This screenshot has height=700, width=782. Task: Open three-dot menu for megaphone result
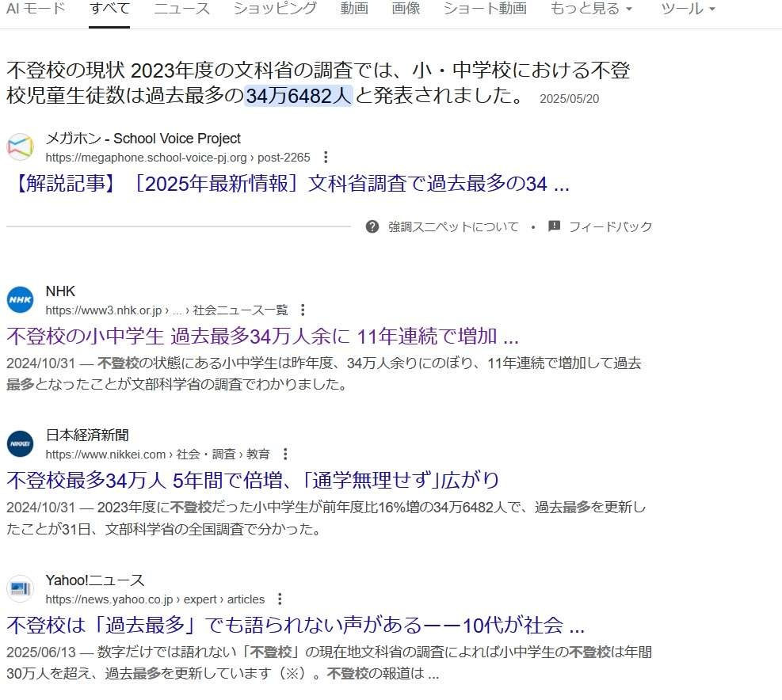325,157
